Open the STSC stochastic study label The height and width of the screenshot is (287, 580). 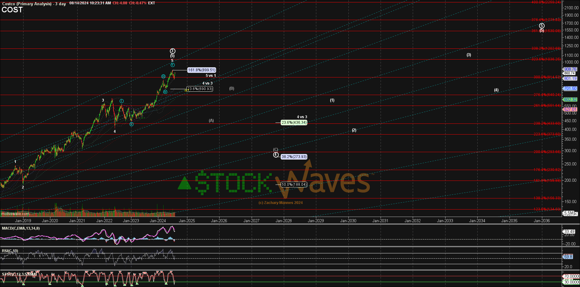pyautogui.click(x=19, y=274)
